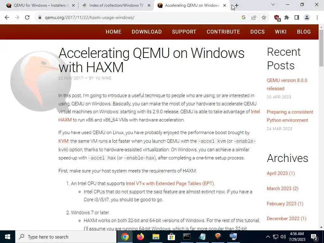Open the QEMU app in taskbar

click(x=218, y=237)
